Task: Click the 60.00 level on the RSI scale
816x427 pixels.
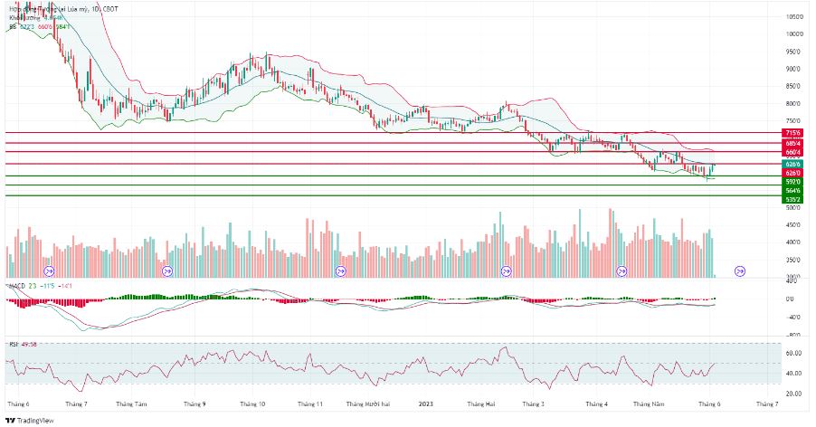Action: point(793,354)
